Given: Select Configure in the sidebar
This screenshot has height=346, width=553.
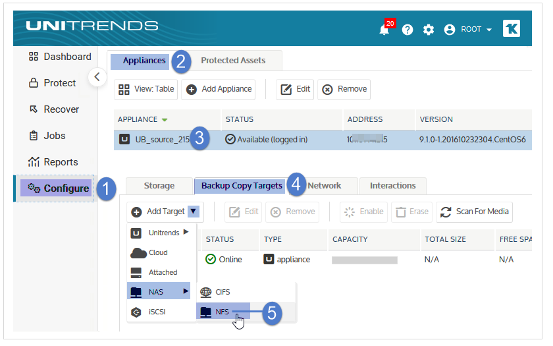Looking at the screenshot, I should tap(56, 188).
